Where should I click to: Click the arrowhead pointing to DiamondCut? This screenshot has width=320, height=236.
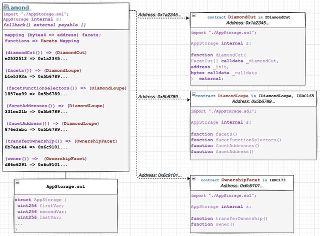click(187, 19)
